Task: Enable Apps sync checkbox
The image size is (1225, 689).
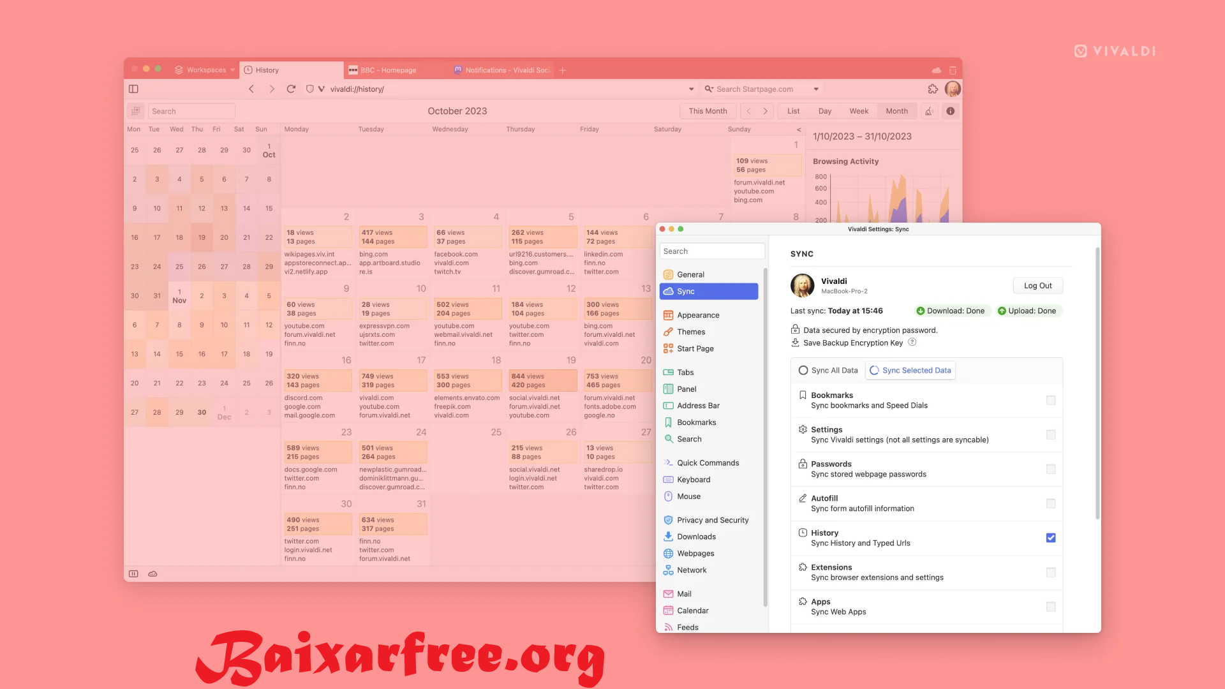Action: [1050, 607]
